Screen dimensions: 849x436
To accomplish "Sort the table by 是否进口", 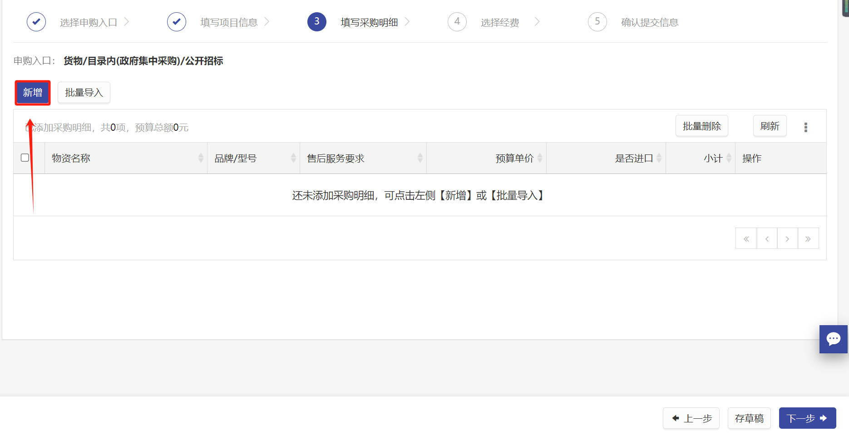I will [x=659, y=158].
